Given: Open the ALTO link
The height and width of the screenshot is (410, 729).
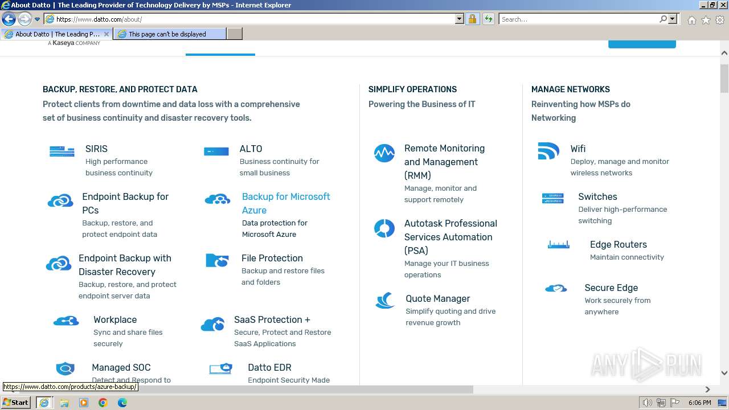Looking at the screenshot, I should [251, 149].
